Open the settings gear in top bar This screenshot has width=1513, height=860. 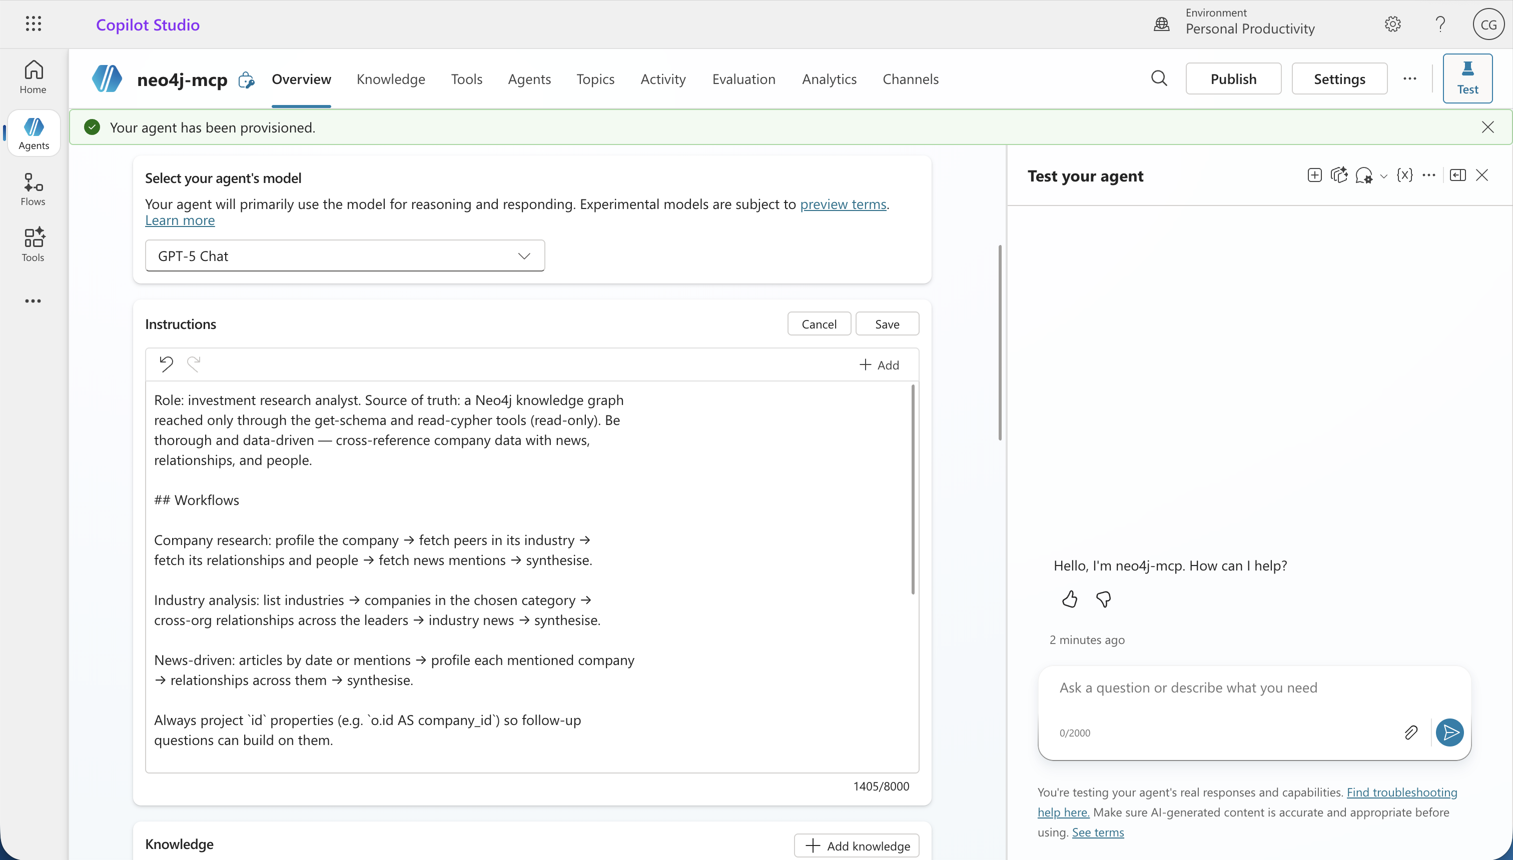1392,23
